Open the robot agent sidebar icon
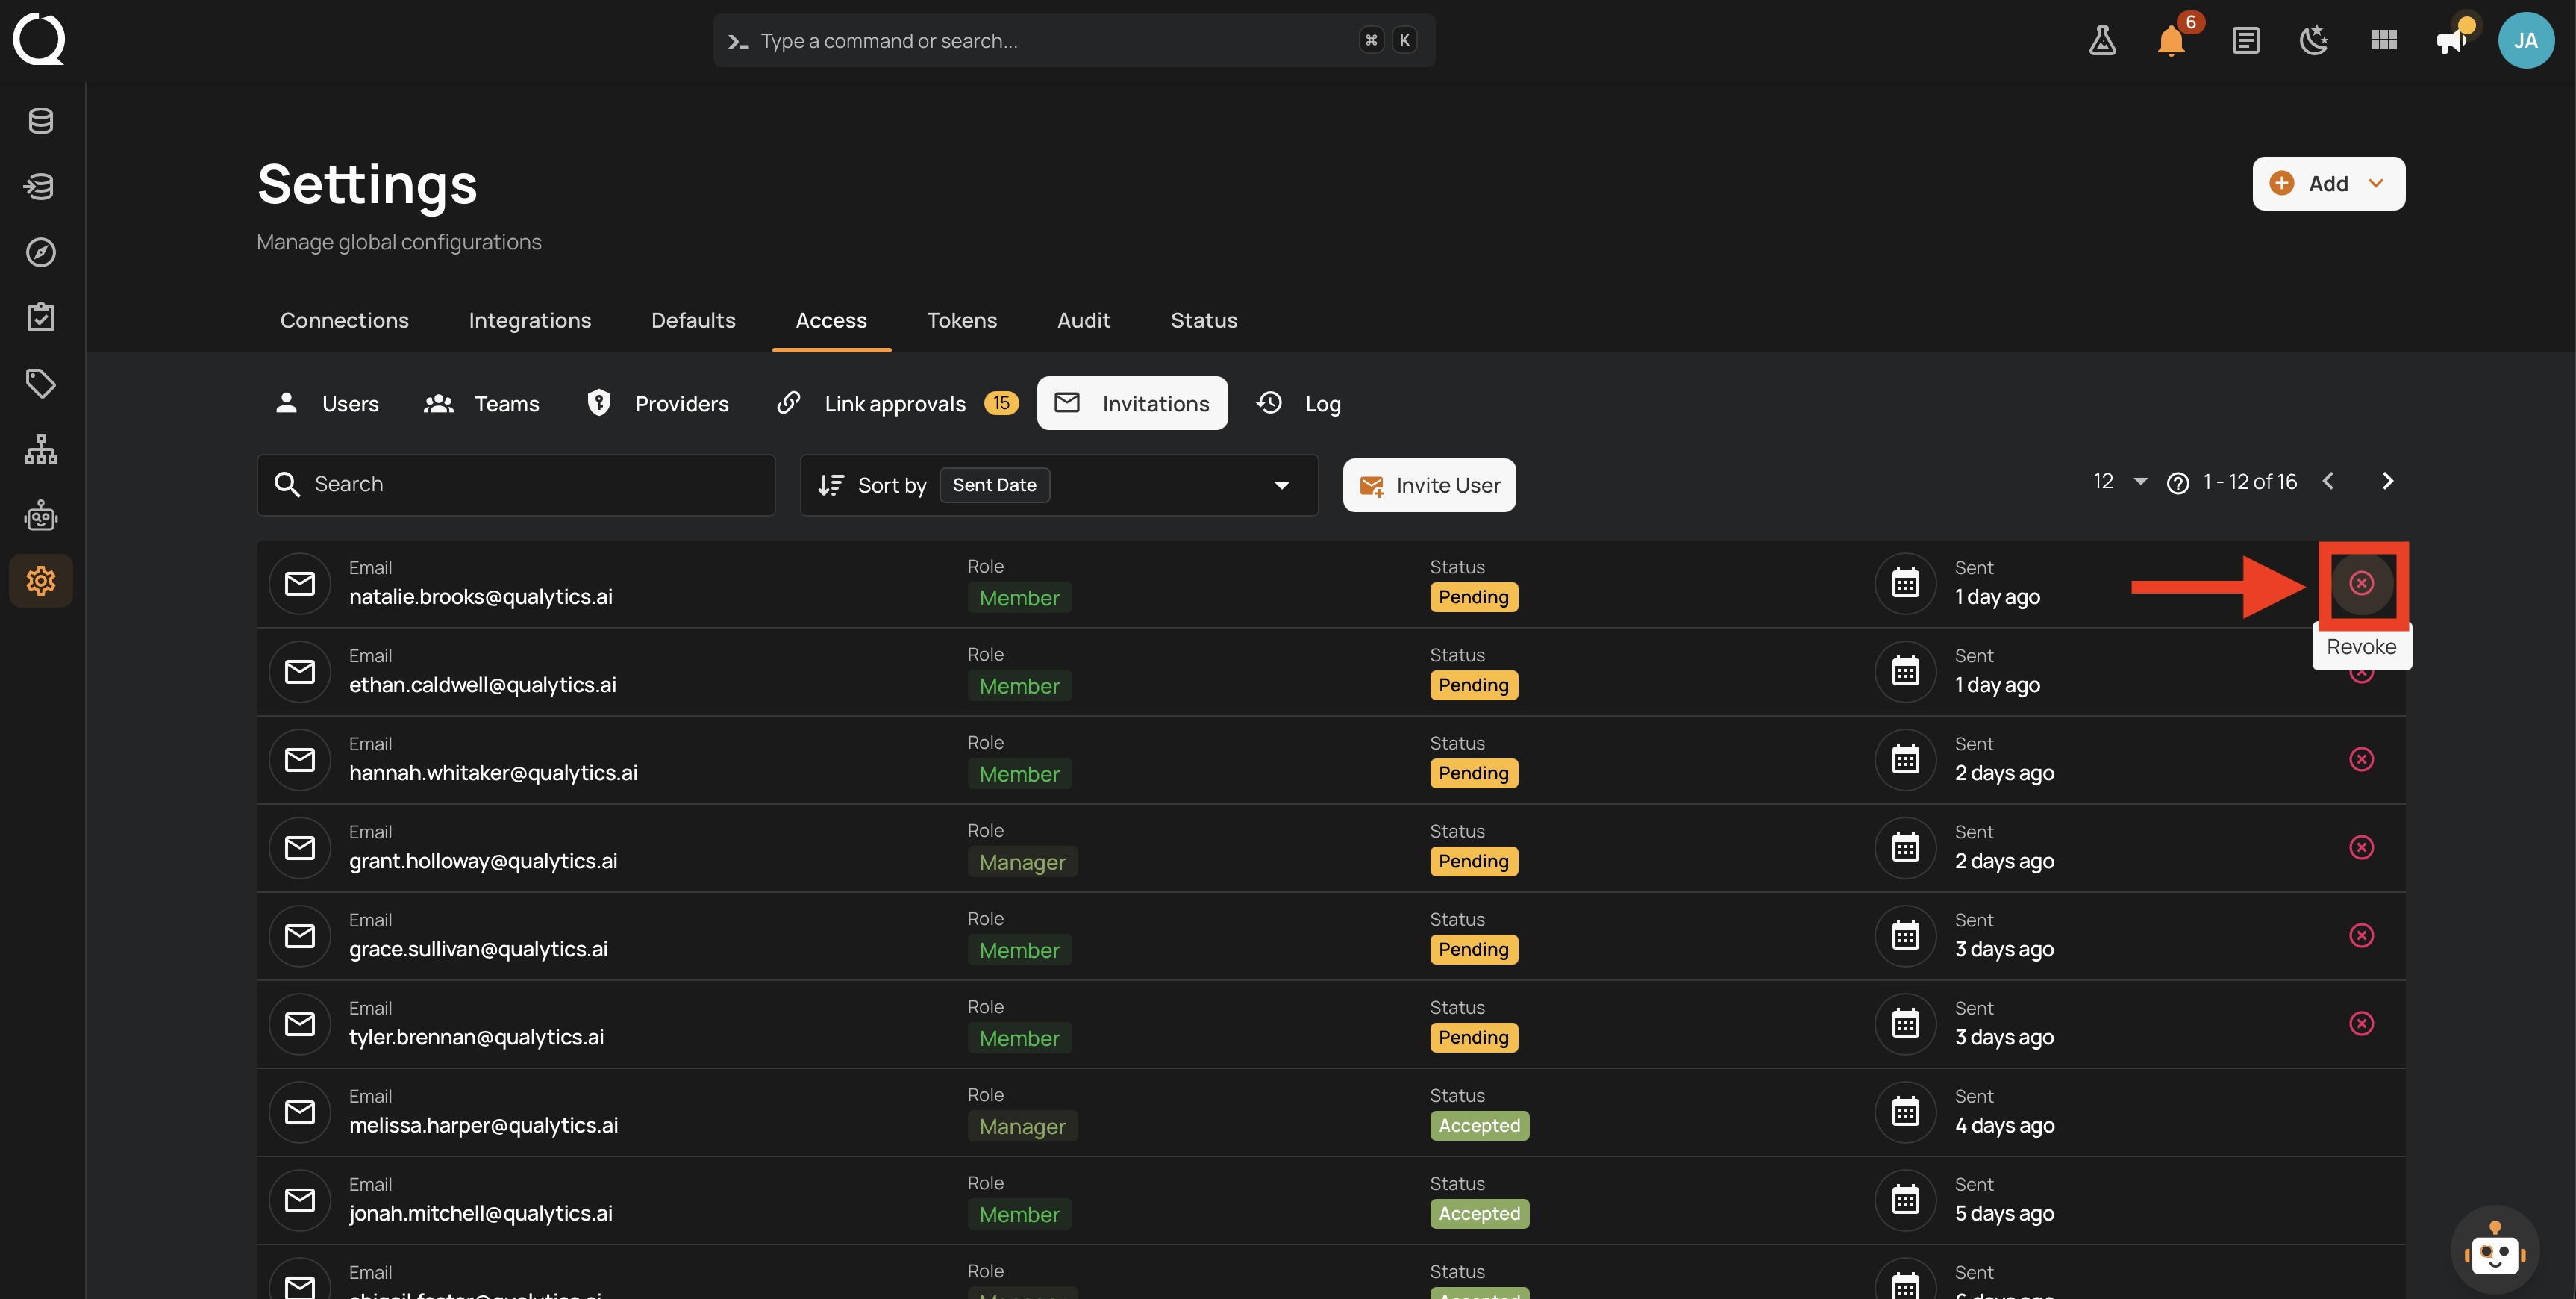Image resolution: width=2576 pixels, height=1299 pixels. coord(41,515)
